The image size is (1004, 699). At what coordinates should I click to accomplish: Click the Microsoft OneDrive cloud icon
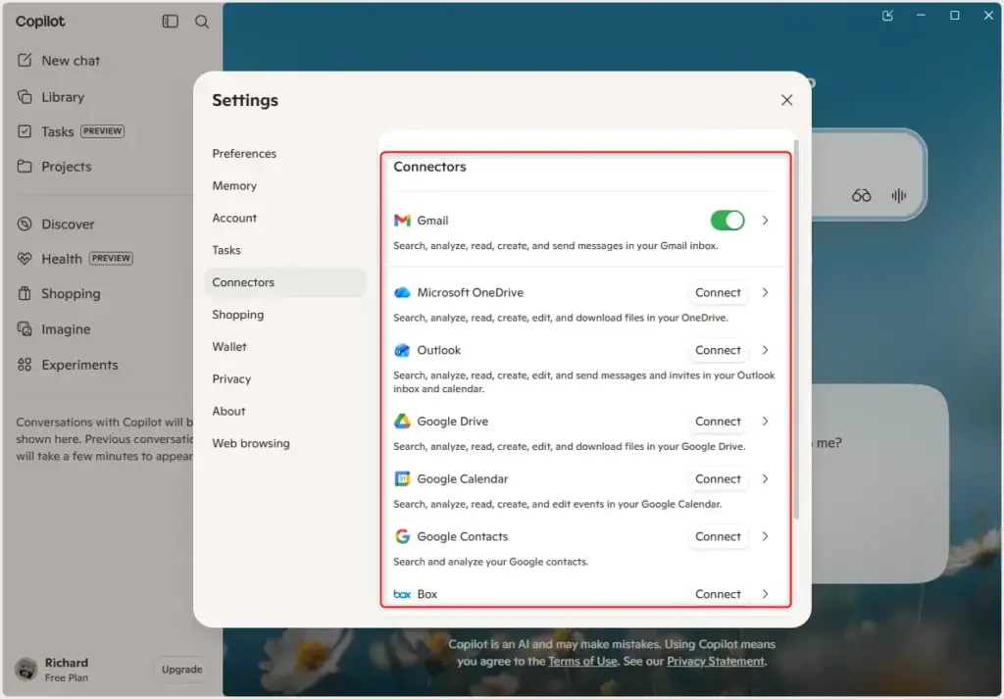[402, 292]
